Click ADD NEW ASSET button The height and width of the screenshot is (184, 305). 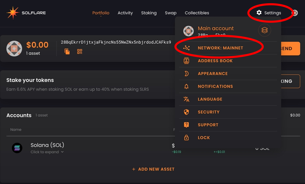tap(153, 169)
